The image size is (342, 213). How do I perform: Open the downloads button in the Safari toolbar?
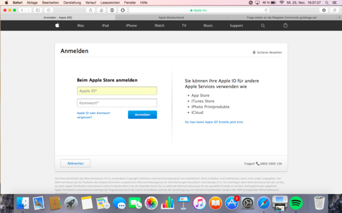pos(324,10)
